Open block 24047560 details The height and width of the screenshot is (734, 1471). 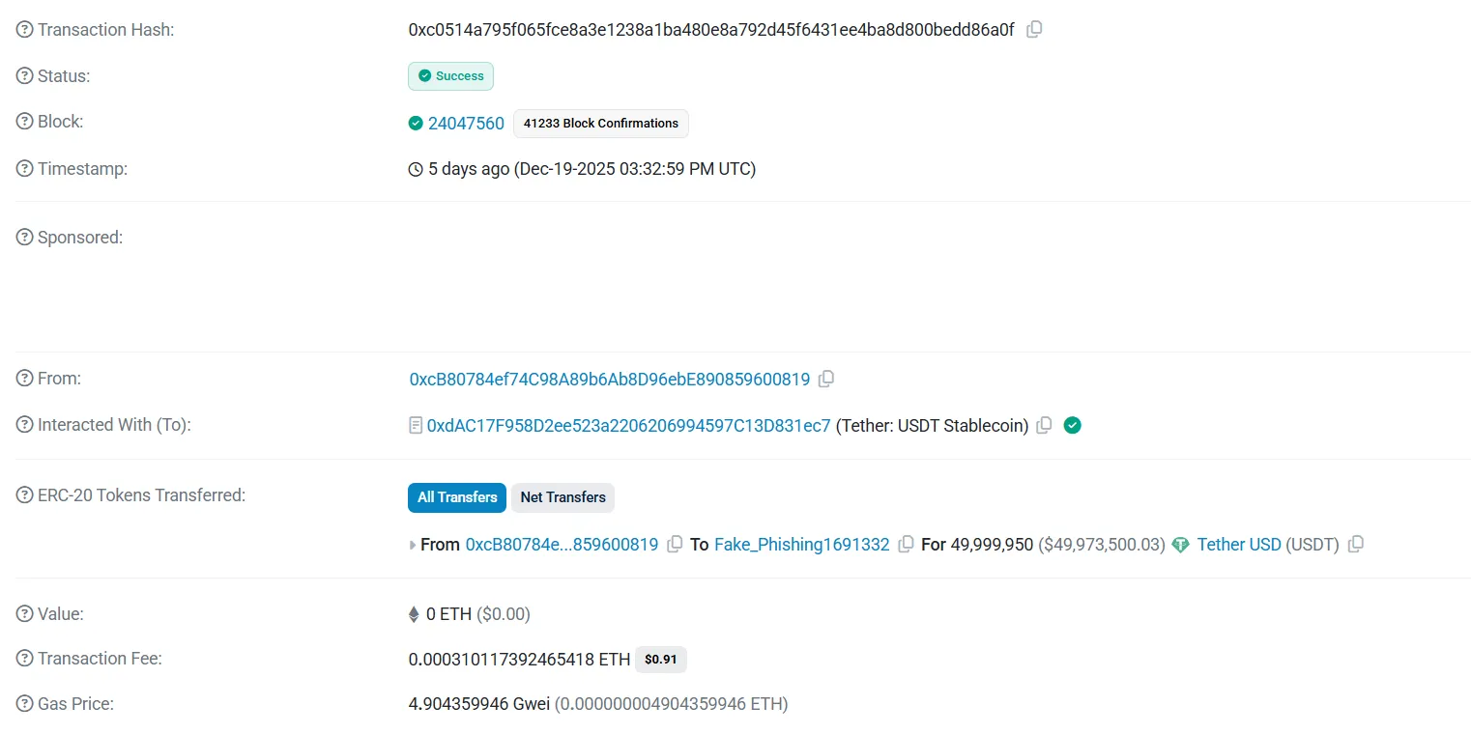pos(466,124)
